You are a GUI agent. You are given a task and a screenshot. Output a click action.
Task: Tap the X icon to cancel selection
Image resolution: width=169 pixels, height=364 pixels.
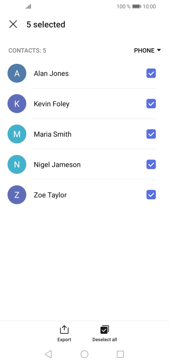(x=13, y=24)
